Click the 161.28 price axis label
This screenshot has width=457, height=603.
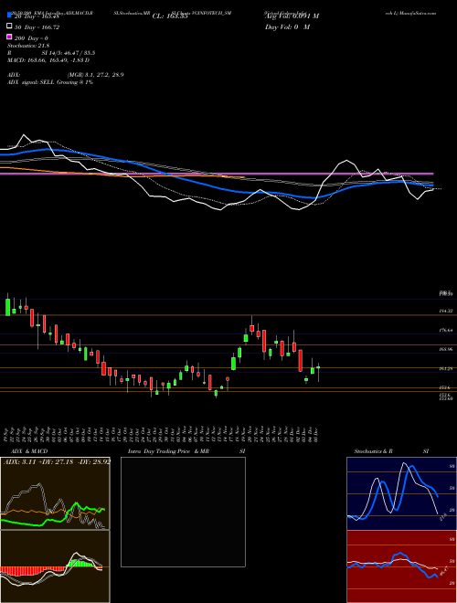pyautogui.click(x=446, y=368)
